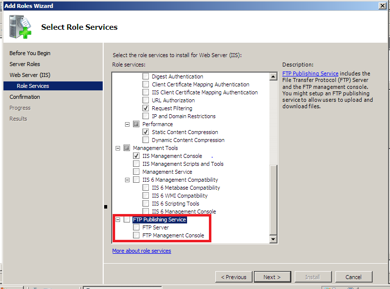
Task: Check FTP Management Console box
Action: (136, 235)
